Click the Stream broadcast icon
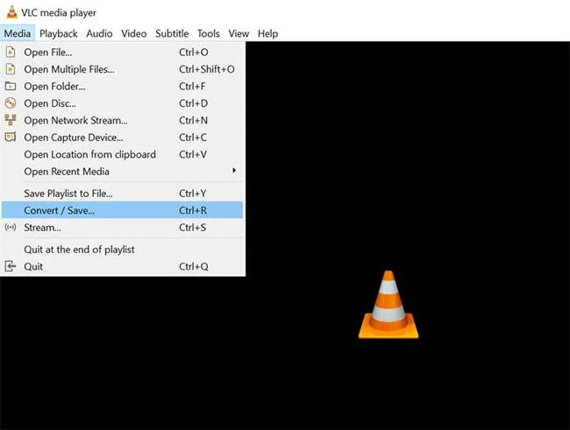This screenshot has height=430, width=570. pyautogui.click(x=11, y=228)
